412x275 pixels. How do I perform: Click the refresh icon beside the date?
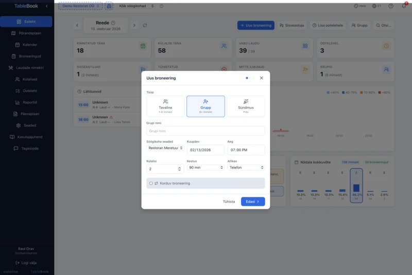pos(145,25)
